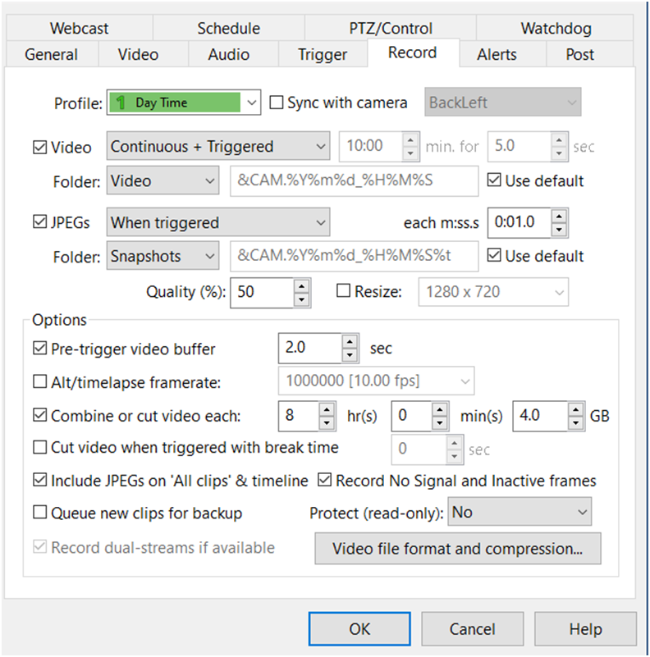Expand the Continuous + Triggered video mode dropdown
The width and height of the screenshot is (650, 657).
click(x=320, y=148)
